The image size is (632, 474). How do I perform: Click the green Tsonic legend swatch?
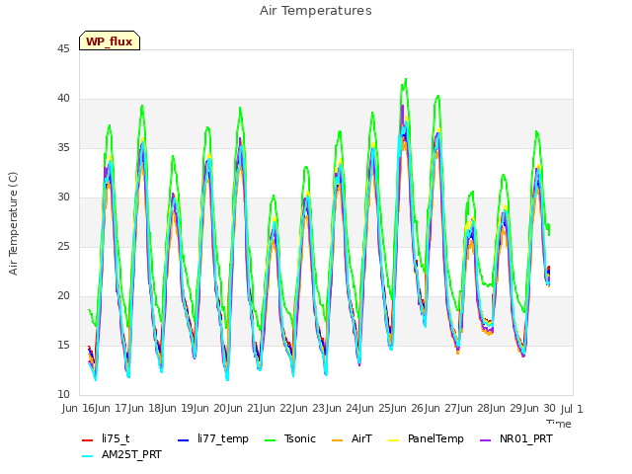pyautogui.click(x=270, y=440)
